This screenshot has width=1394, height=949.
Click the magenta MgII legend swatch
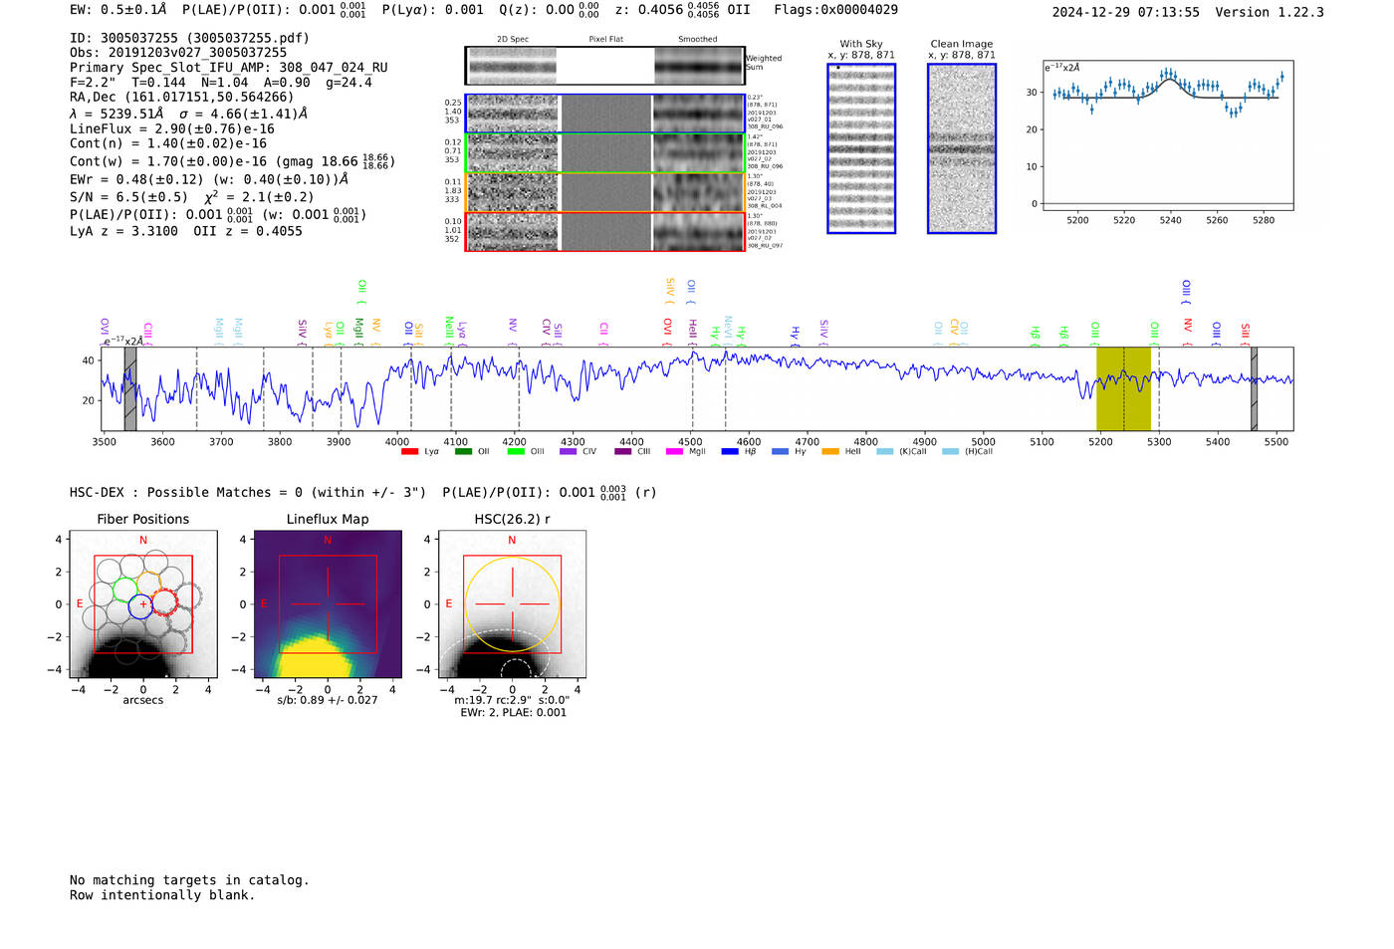(674, 452)
